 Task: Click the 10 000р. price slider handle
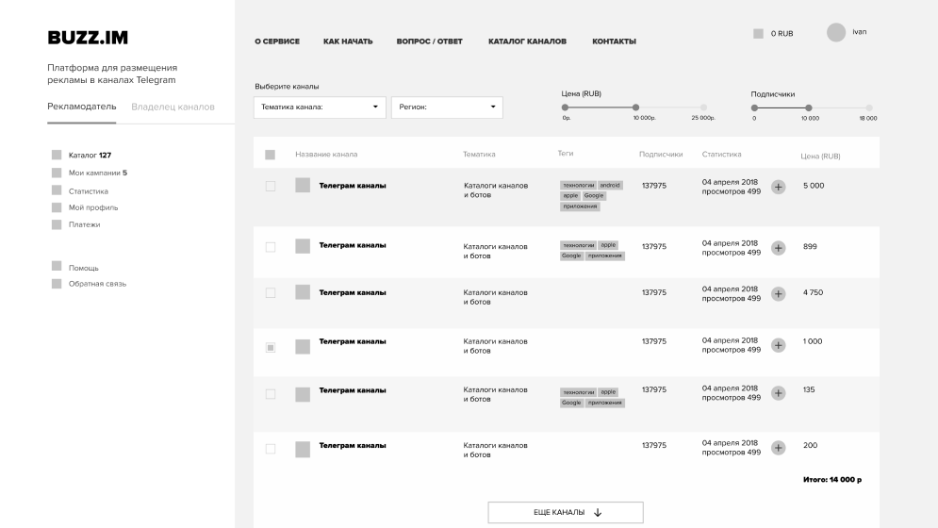(x=635, y=107)
